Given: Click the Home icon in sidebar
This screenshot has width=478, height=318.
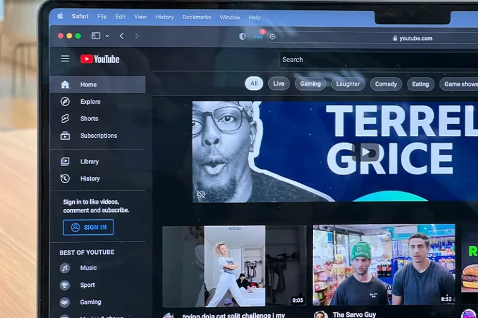Looking at the screenshot, I should click(x=65, y=84).
